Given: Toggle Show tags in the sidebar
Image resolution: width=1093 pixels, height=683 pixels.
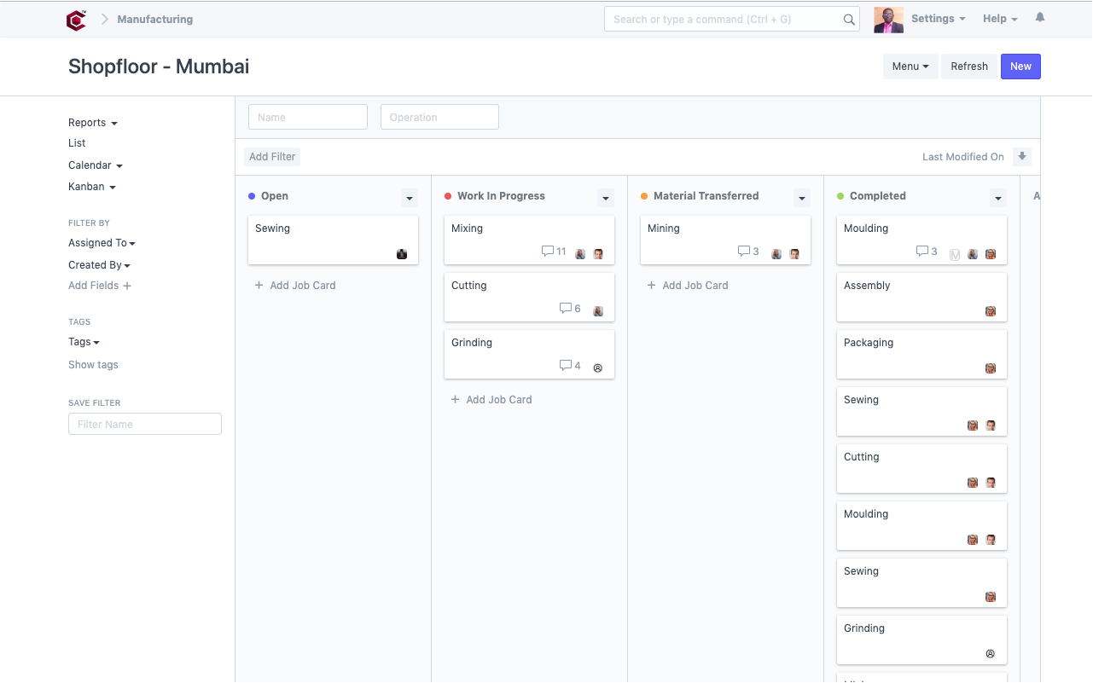Looking at the screenshot, I should coord(92,364).
